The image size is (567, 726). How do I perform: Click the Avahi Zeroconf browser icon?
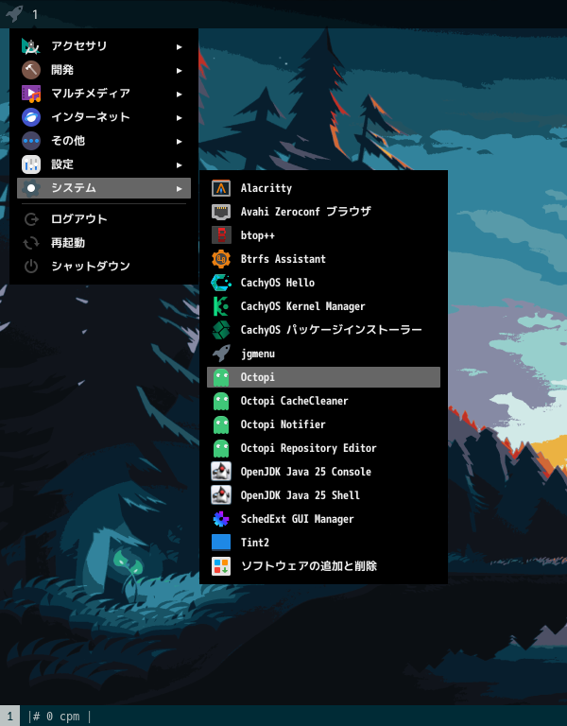coord(221,212)
